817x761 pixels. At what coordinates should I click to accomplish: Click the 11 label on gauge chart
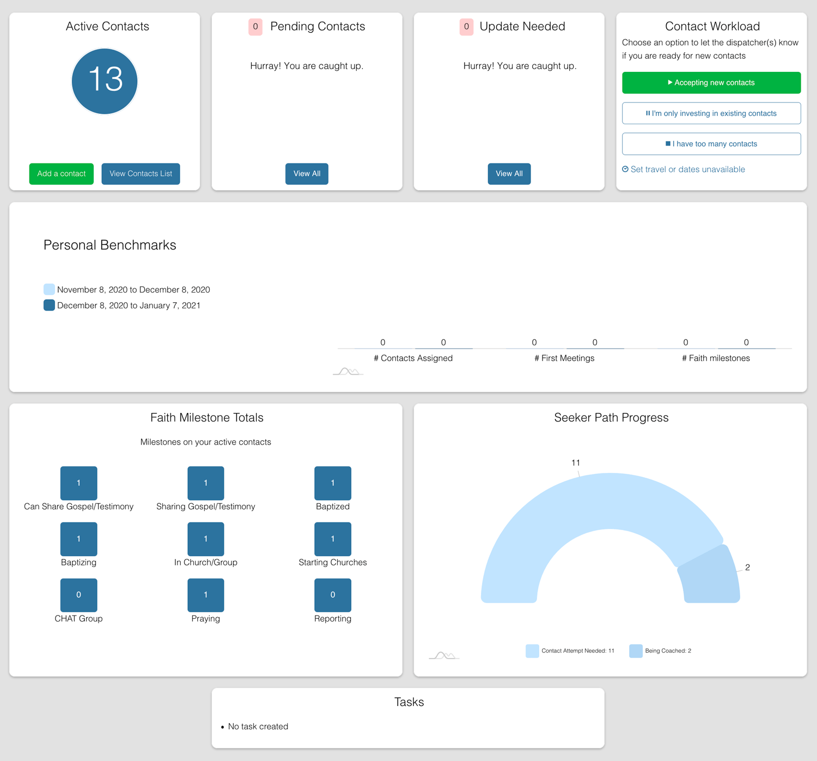click(576, 462)
